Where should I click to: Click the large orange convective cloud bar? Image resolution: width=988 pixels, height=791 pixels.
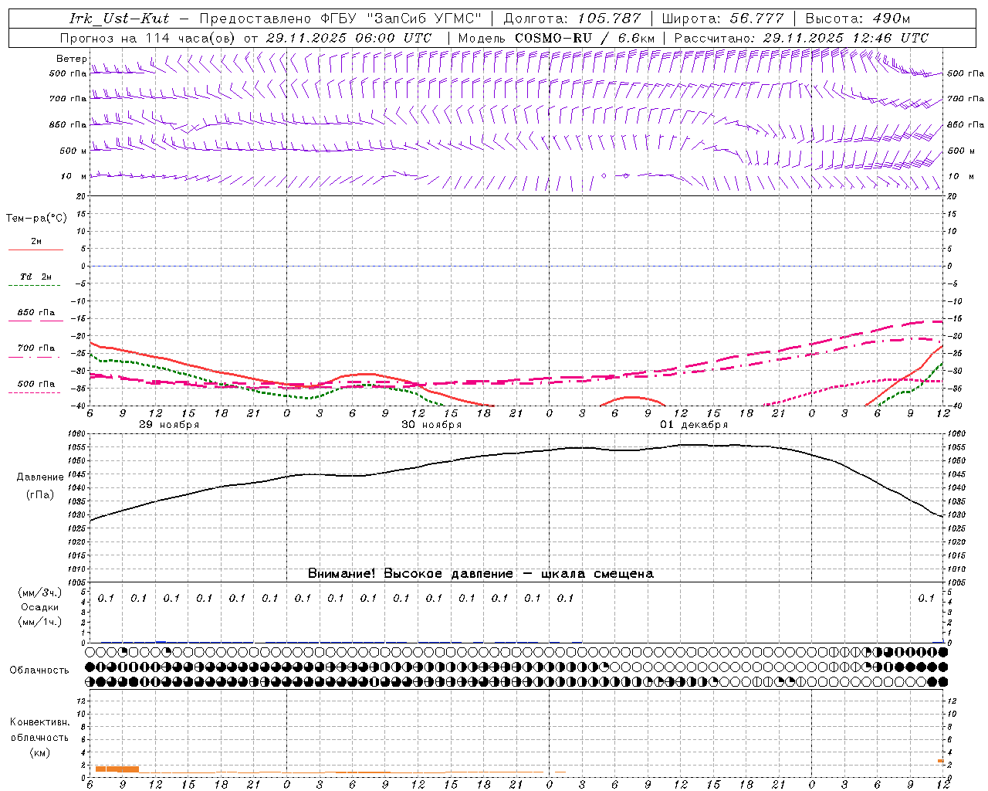[117, 769]
